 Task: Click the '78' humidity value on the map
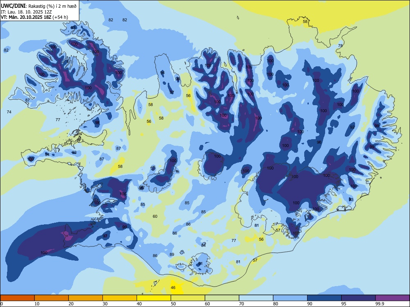pos(340,46)
